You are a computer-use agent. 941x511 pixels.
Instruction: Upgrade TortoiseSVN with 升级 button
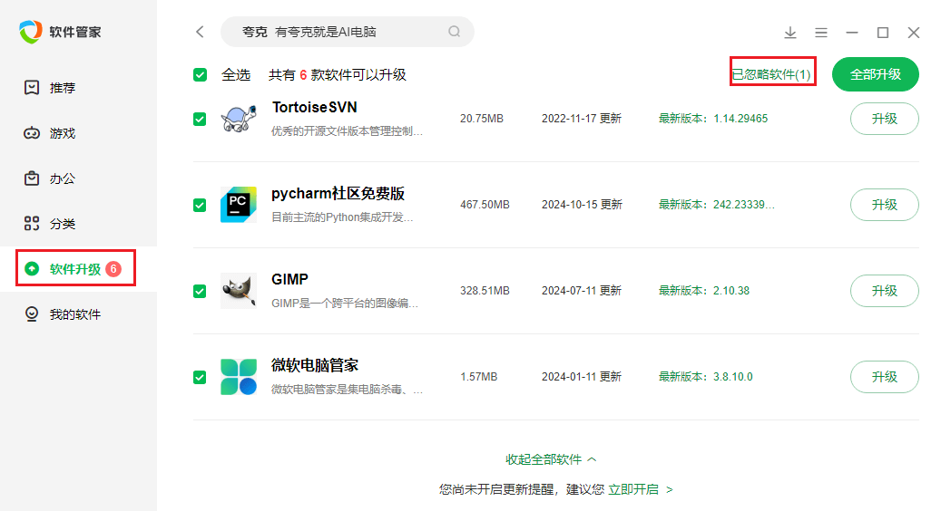pos(885,119)
